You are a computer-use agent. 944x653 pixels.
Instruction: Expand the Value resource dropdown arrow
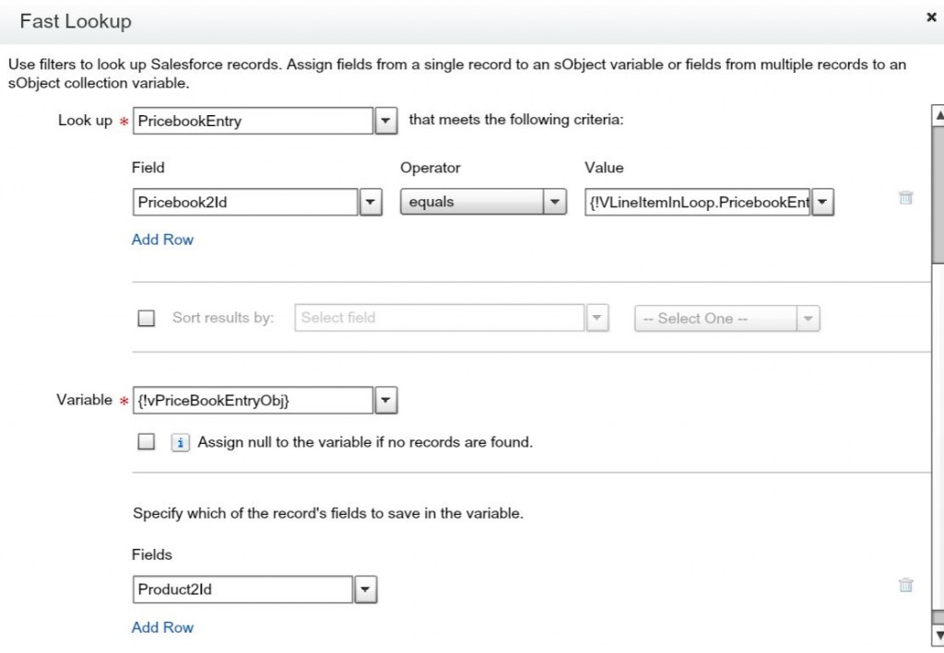(x=822, y=203)
